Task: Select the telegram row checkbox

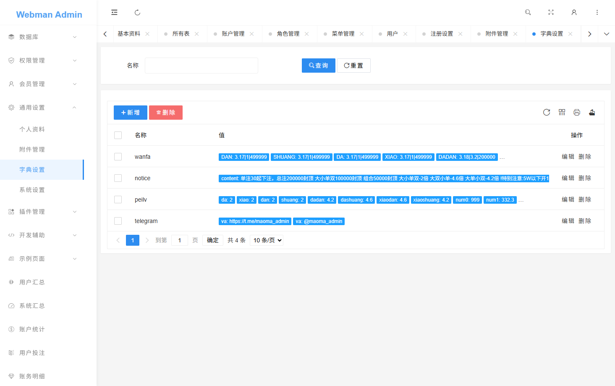Action: (x=118, y=221)
